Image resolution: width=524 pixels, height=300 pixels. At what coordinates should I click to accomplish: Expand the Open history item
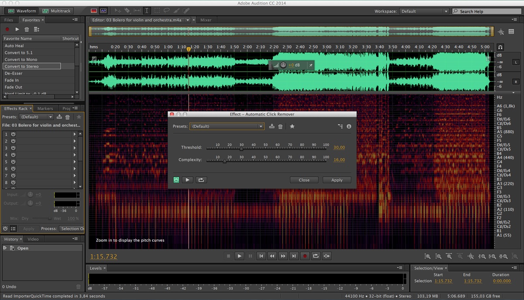point(5,248)
